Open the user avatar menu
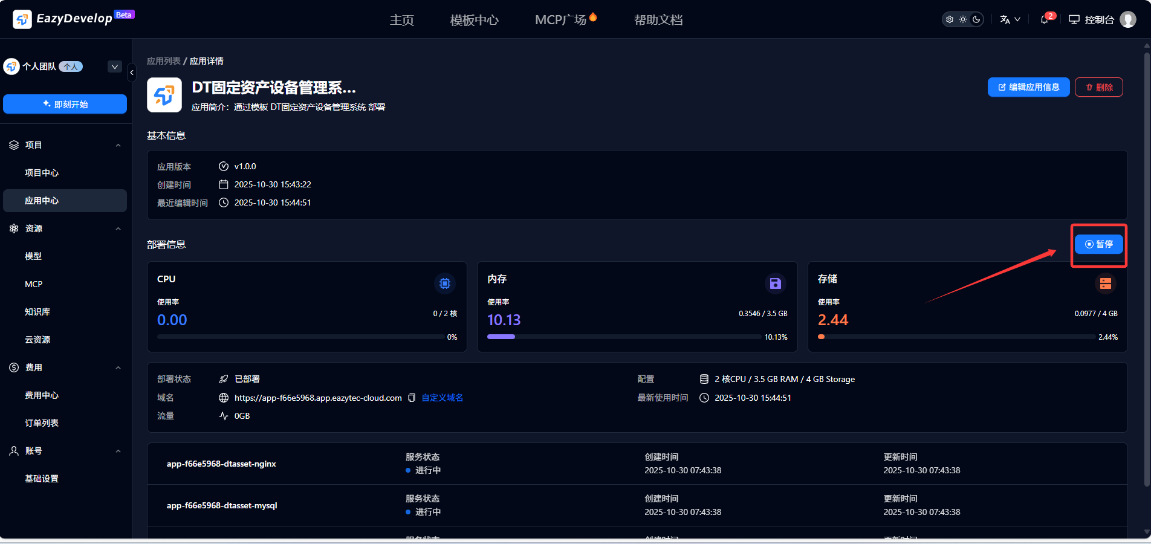The width and height of the screenshot is (1151, 544). pyautogui.click(x=1128, y=19)
